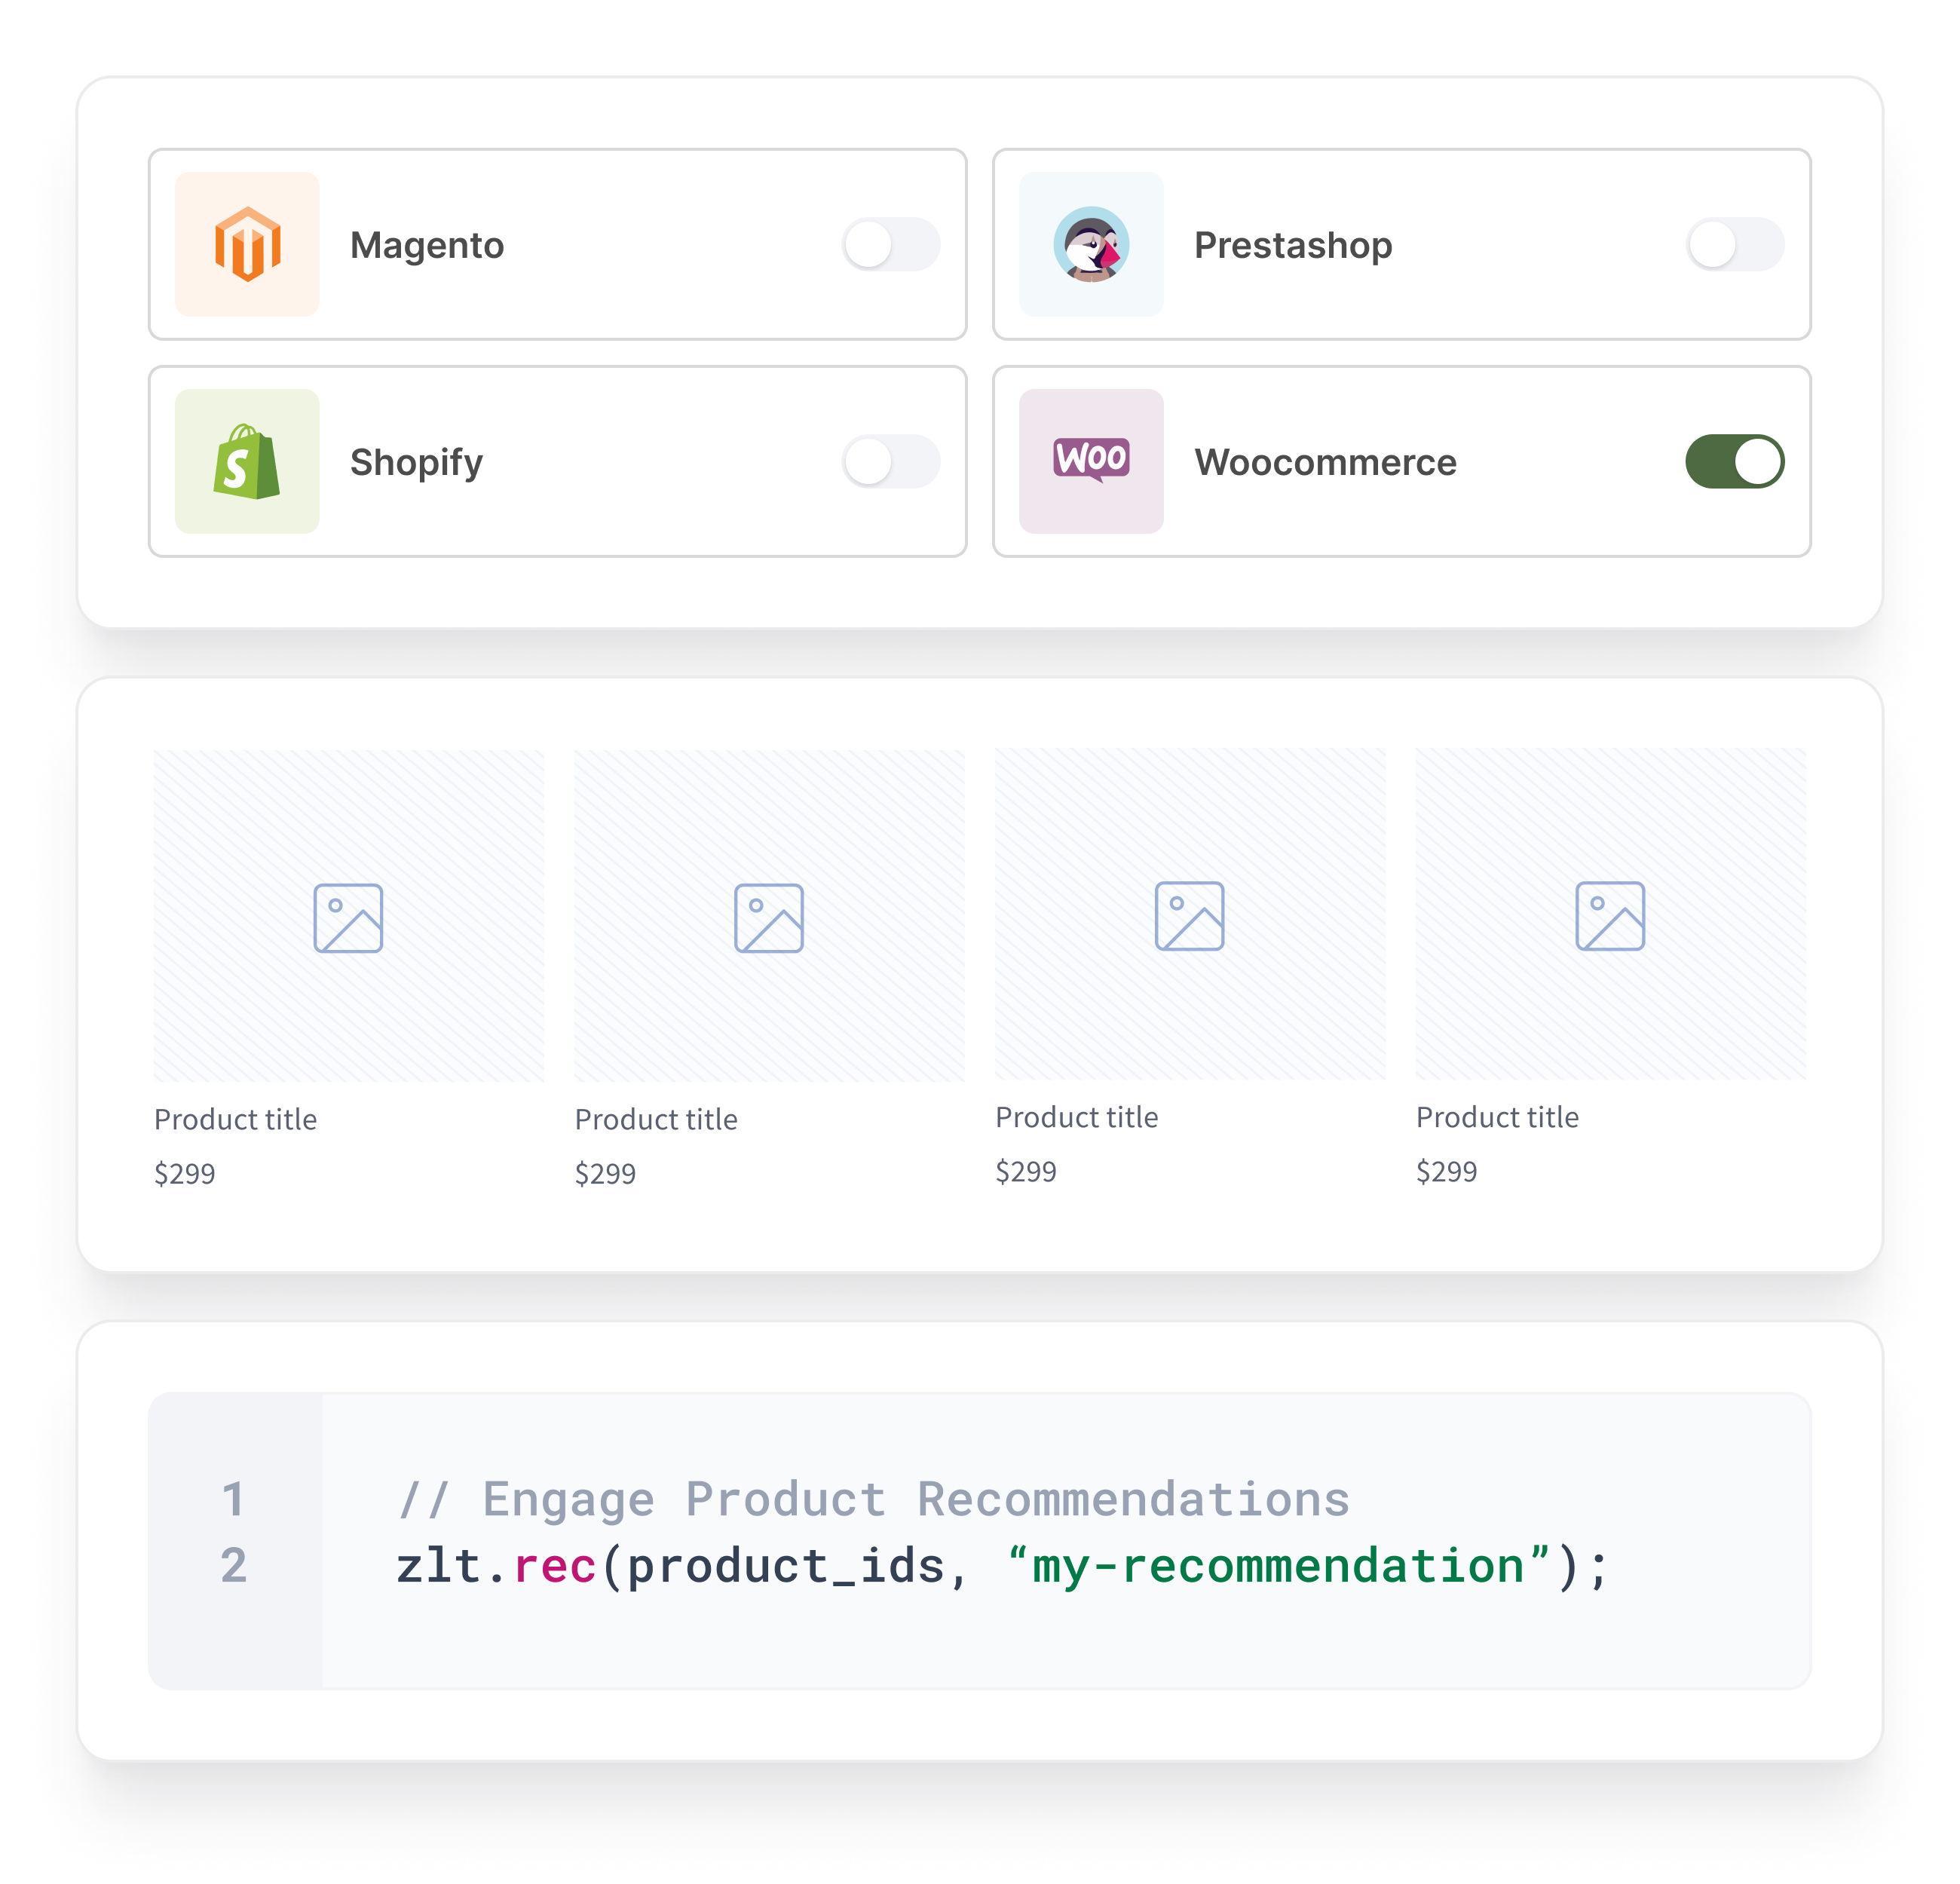This screenshot has height=1884, width=1960.
Task: Select the fourth product card thumbnail
Action: tap(1610, 917)
